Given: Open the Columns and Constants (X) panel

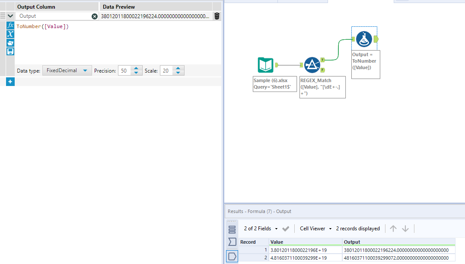Looking at the screenshot, I should click(10, 34).
